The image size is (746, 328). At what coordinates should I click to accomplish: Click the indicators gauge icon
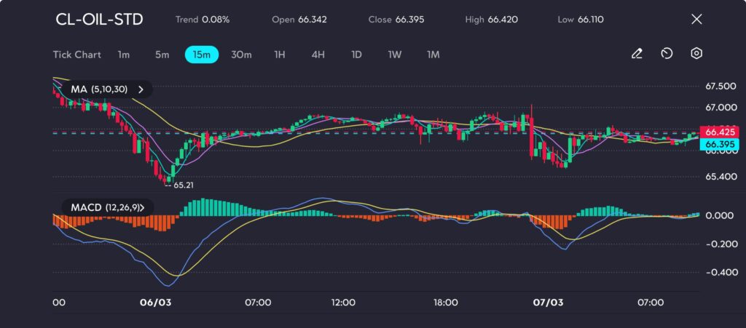[667, 54]
